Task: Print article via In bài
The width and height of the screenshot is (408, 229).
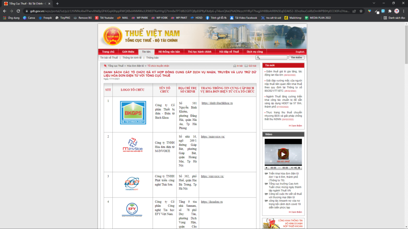Action: [238, 66]
